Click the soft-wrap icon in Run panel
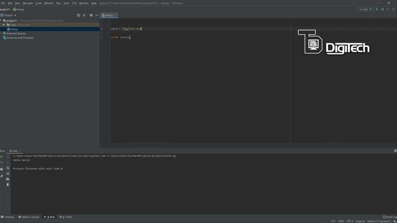 [x=7, y=168]
